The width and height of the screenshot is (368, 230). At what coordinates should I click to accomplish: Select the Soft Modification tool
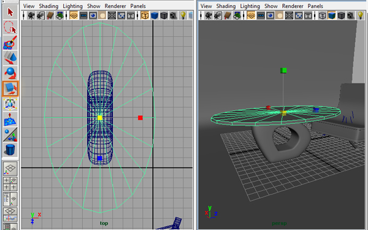click(10, 119)
